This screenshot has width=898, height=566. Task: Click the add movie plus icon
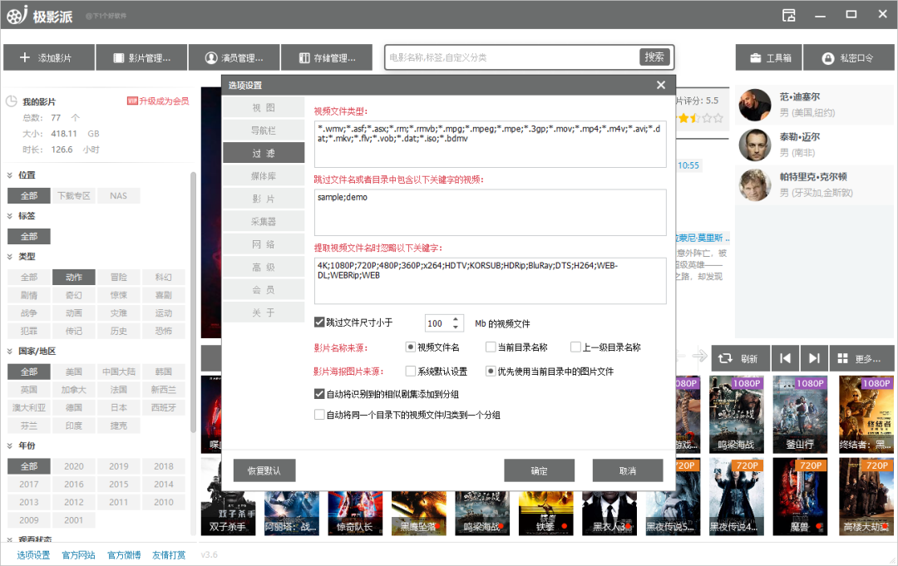click(x=25, y=58)
